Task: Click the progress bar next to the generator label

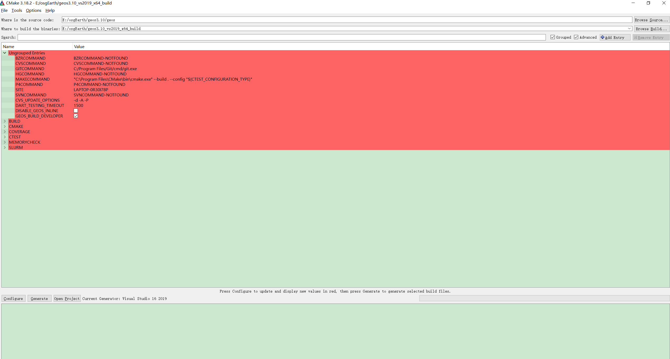Action: pyautogui.click(x=544, y=298)
